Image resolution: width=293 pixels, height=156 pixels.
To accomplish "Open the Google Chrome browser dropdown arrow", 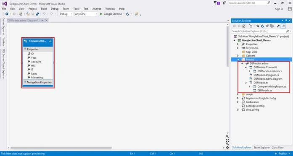I will (x=124, y=14).
